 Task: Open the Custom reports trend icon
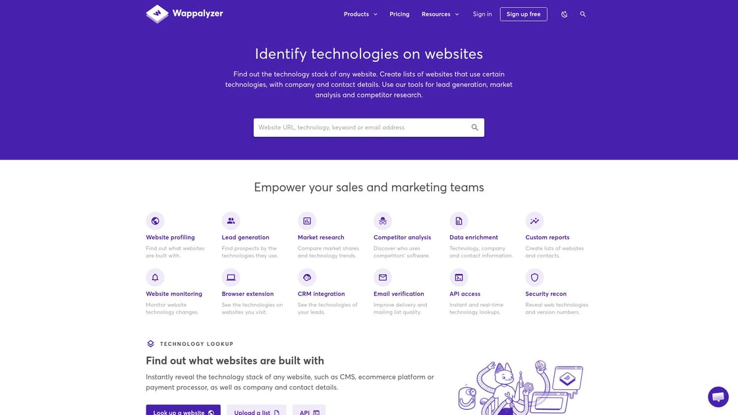[534, 221]
